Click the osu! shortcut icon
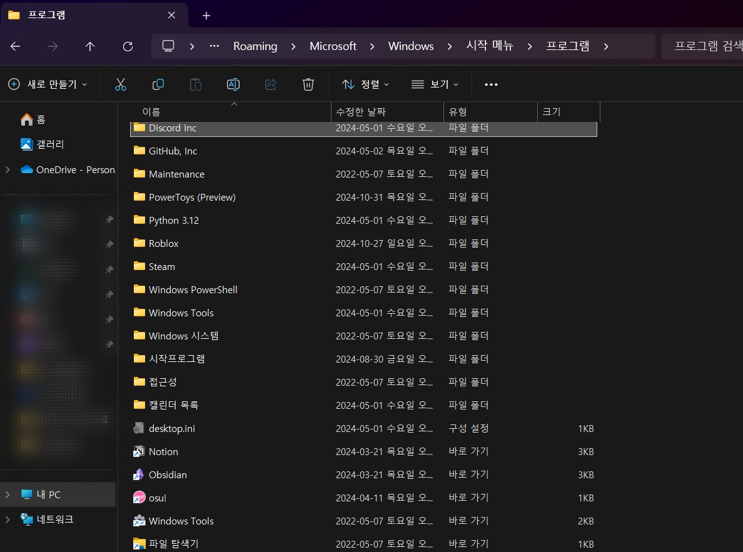Screen dimensions: 743x552 coord(139,498)
